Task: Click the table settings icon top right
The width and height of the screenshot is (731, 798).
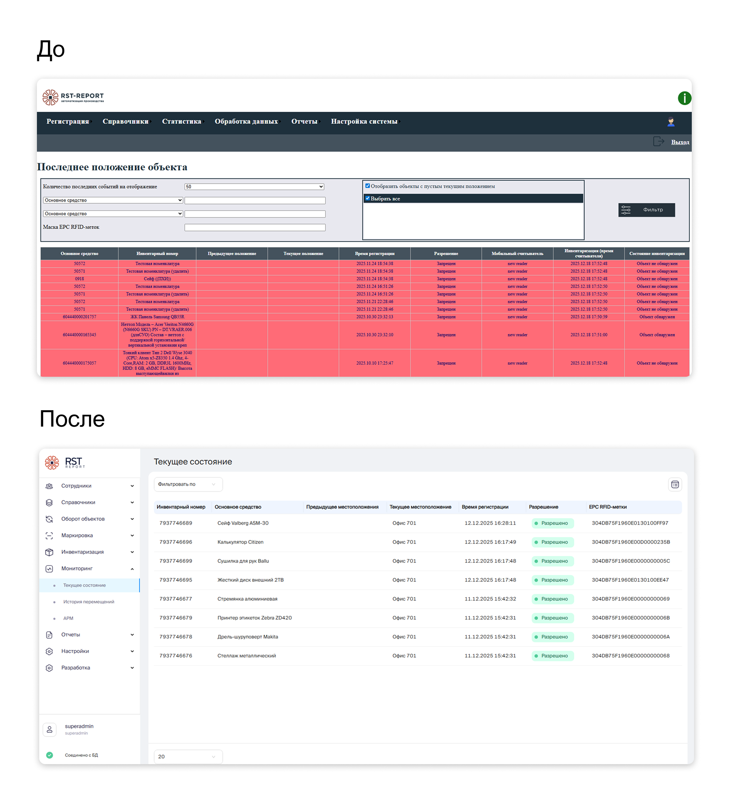Action: (674, 484)
